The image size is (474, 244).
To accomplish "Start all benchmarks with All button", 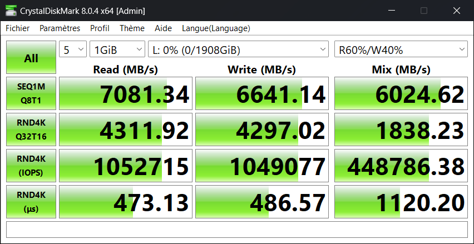I will point(31,58).
